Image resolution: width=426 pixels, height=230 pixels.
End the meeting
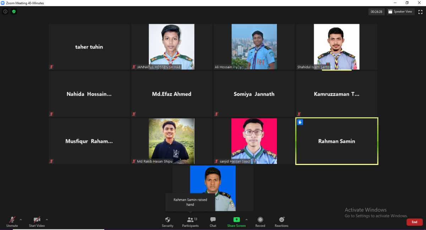[x=414, y=222]
